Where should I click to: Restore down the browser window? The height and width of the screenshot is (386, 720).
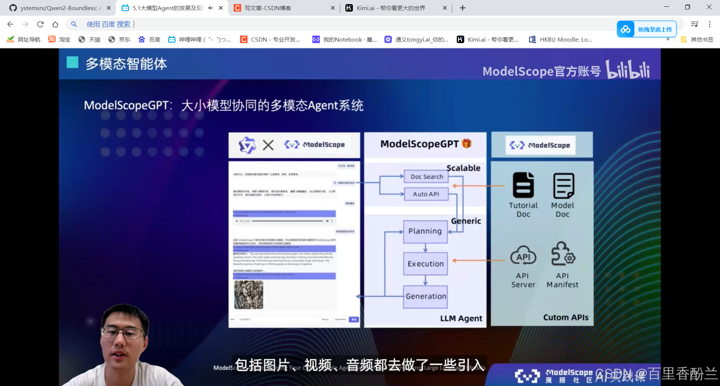(687, 7)
